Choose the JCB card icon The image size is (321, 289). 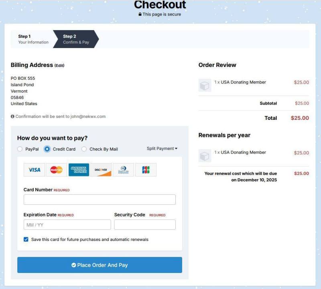click(x=146, y=170)
